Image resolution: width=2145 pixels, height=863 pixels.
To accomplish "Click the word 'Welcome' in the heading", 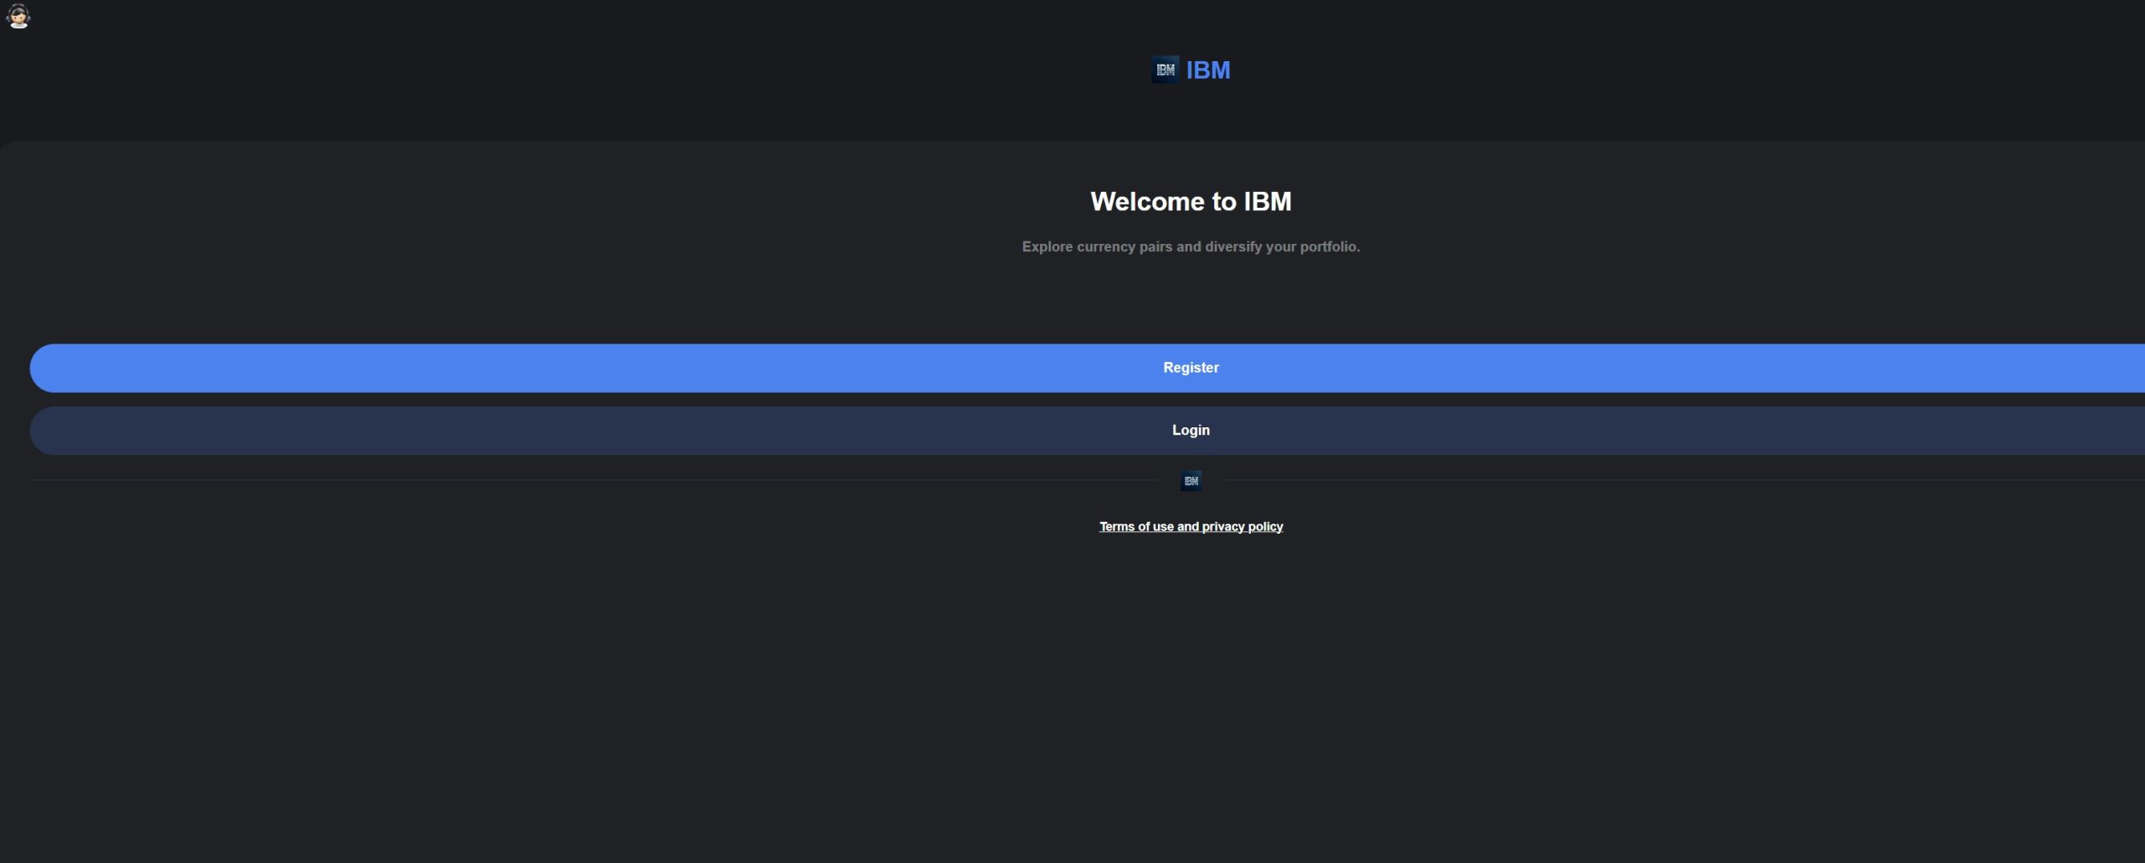I will click(x=1147, y=201).
